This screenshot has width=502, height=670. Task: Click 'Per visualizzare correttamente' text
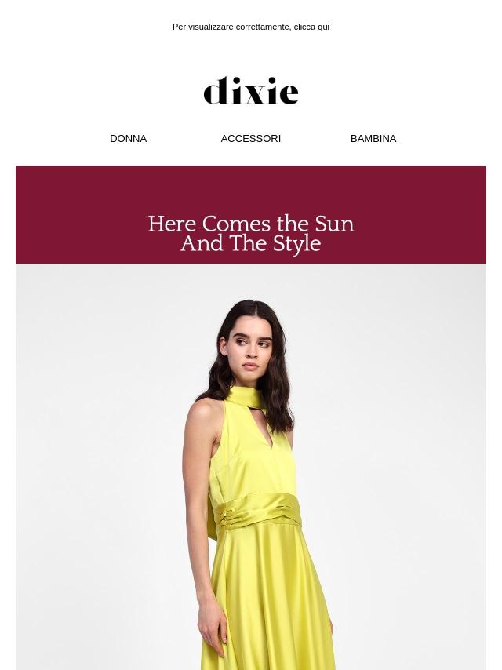point(232,27)
